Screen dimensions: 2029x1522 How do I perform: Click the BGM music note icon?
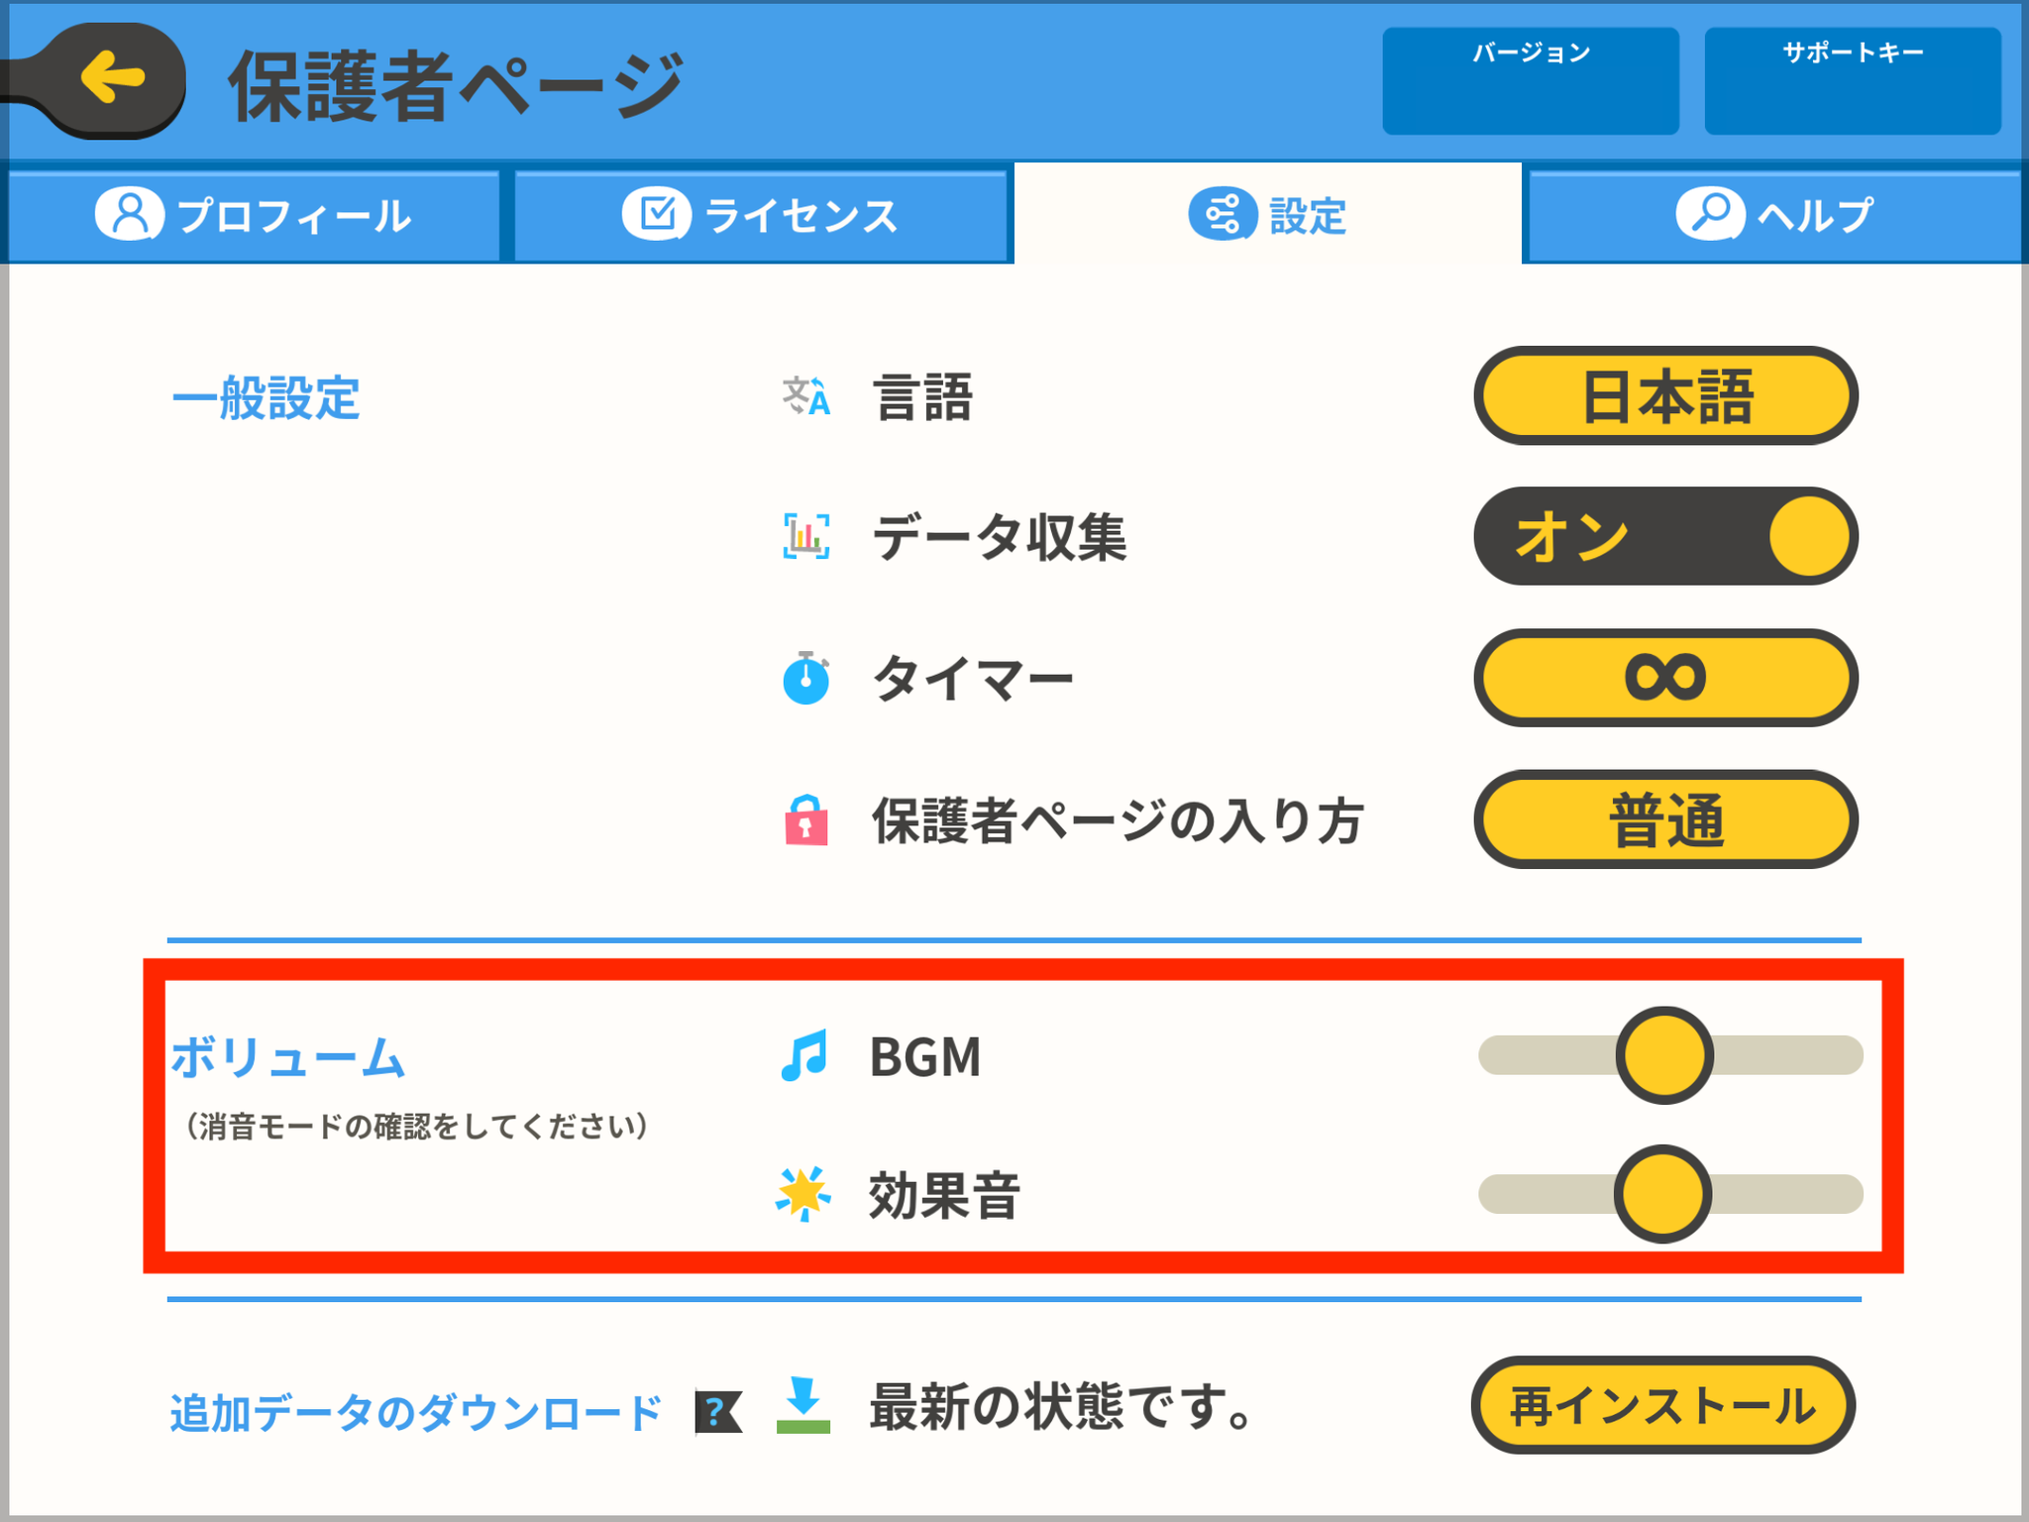[x=803, y=1055]
